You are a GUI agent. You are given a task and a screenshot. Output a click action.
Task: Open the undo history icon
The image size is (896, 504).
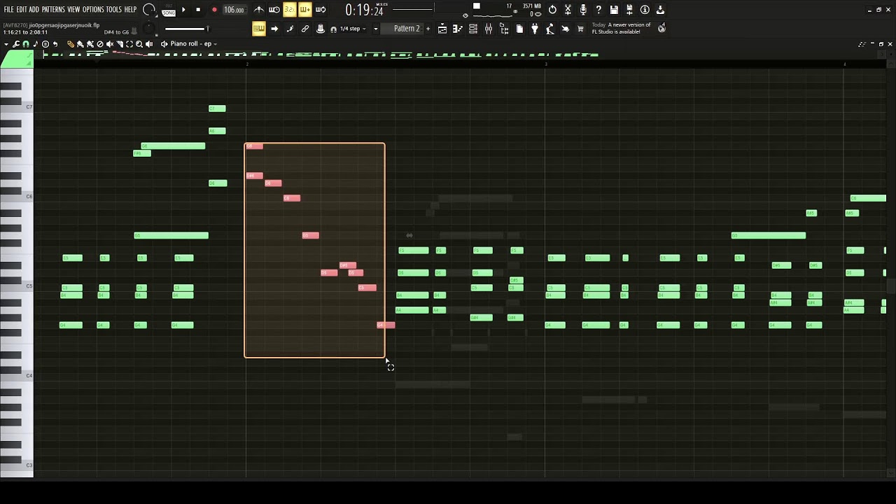[552, 10]
